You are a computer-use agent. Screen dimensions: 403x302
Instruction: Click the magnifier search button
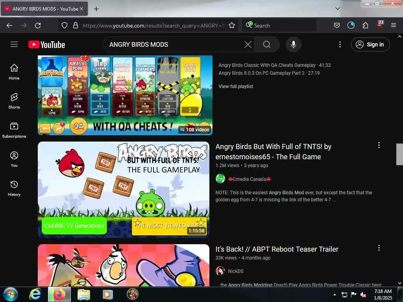[x=267, y=44]
